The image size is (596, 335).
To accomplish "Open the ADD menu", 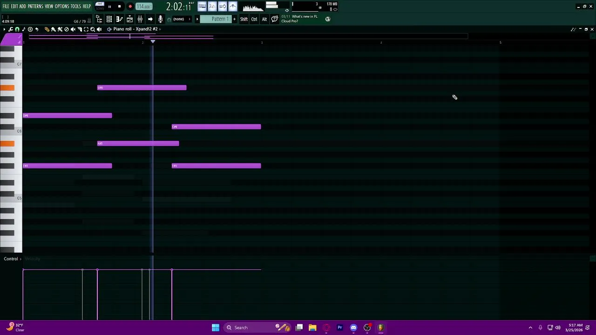I will (22, 7).
